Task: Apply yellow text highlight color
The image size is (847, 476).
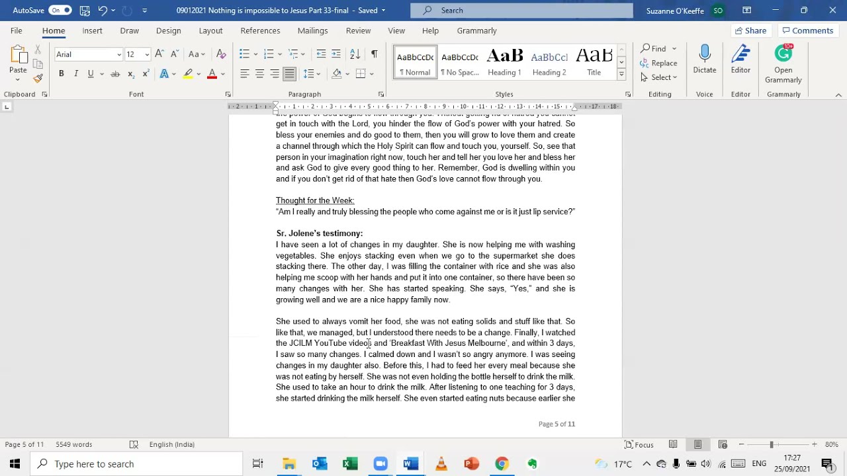Action: 188,74
